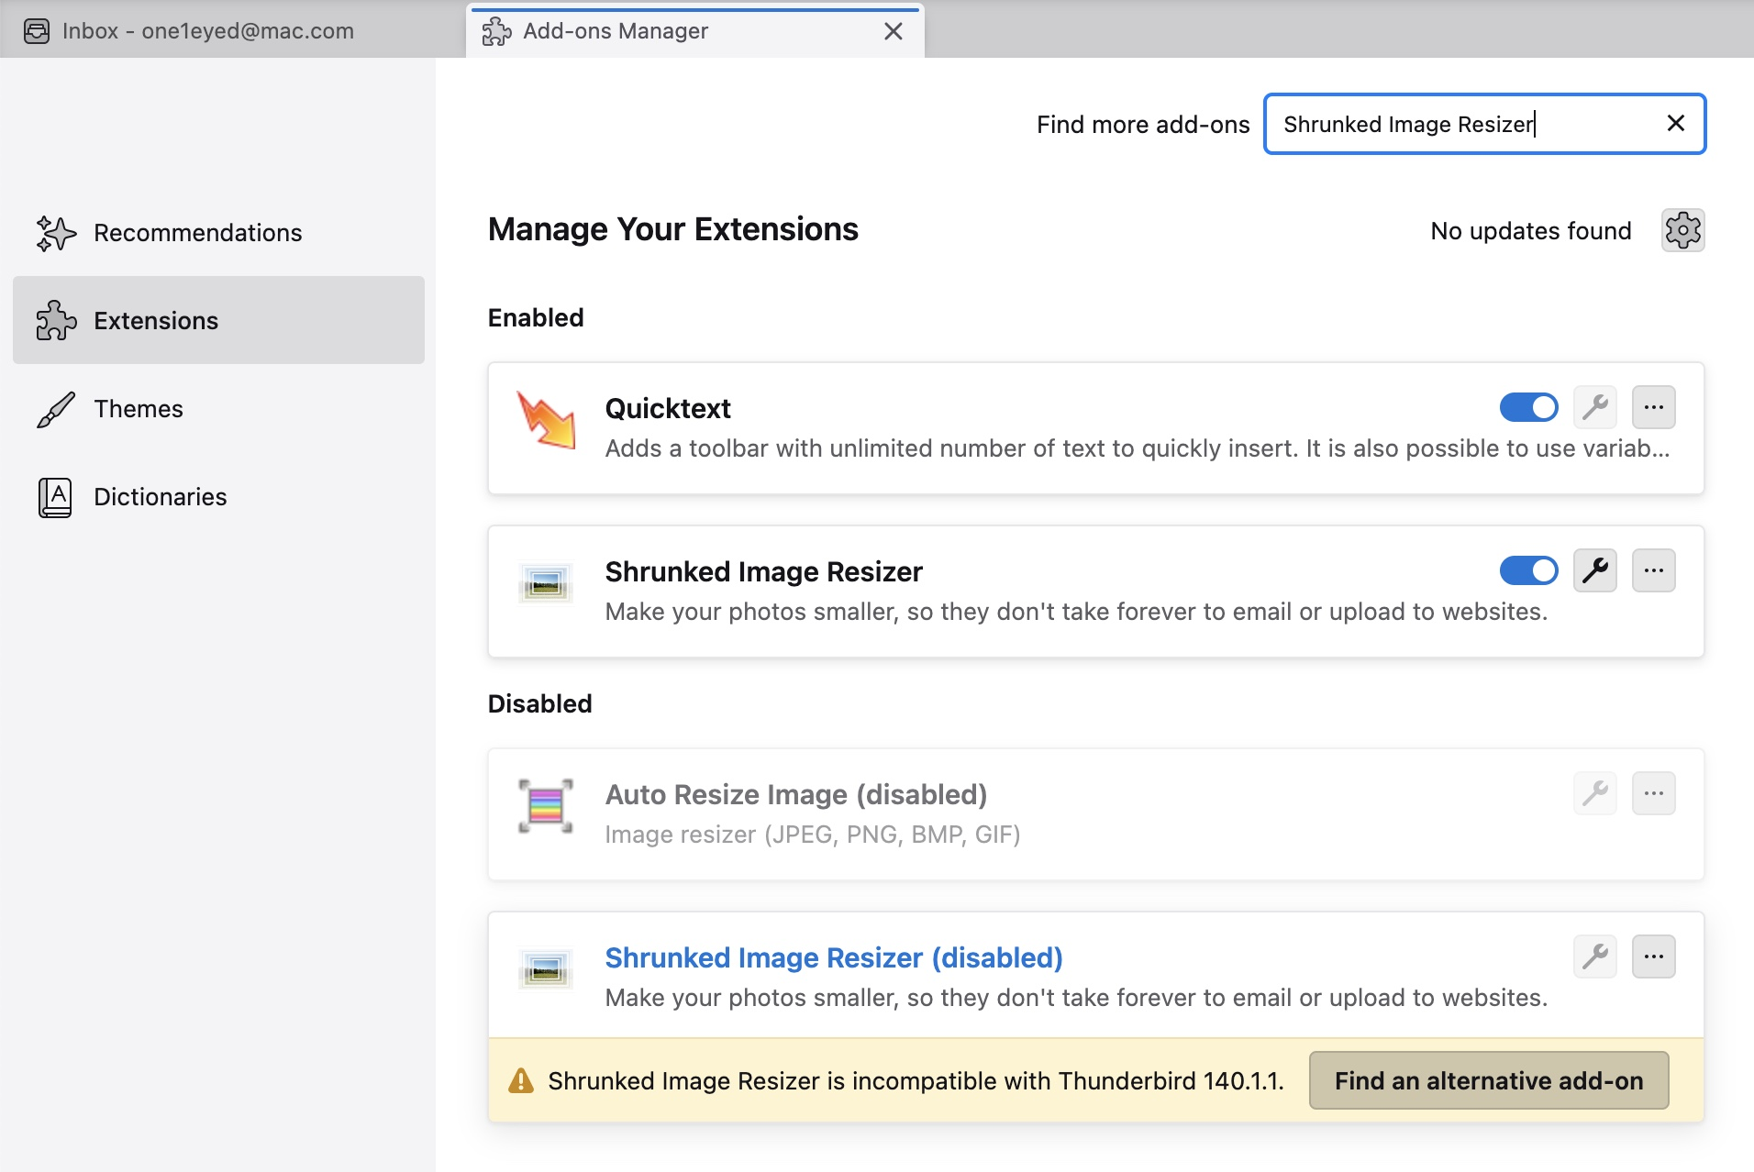Viewport: 1754px width, 1172px height.
Task: Open the gear tools menu for all add-ons
Action: click(x=1682, y=230)
